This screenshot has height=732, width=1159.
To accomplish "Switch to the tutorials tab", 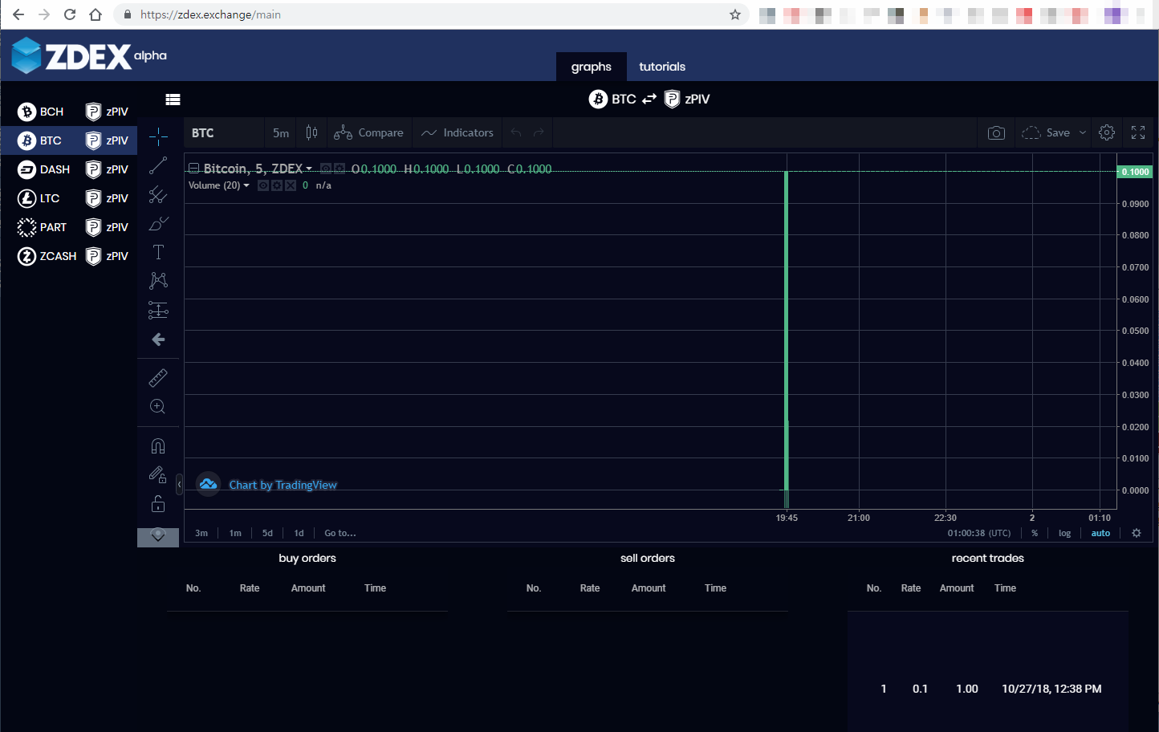I will click(662, 67).
